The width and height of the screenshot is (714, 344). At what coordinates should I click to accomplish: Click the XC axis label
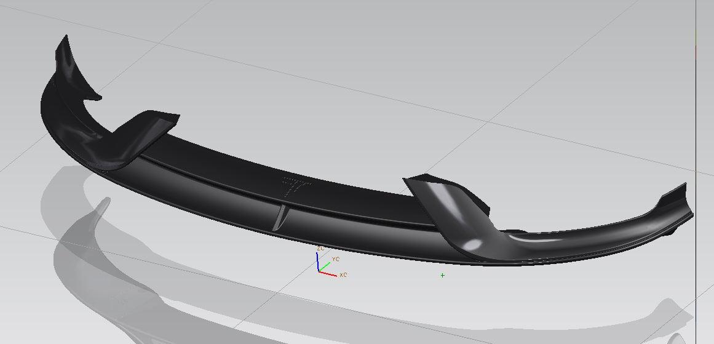[x=343, y=274]
